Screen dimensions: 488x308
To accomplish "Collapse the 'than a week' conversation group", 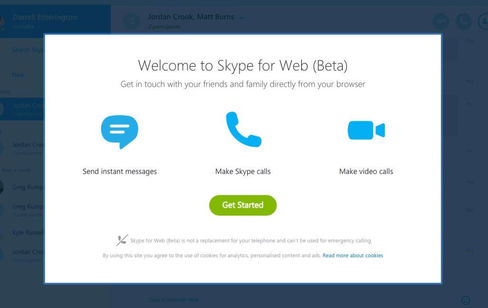I will [x=17, y=170].
